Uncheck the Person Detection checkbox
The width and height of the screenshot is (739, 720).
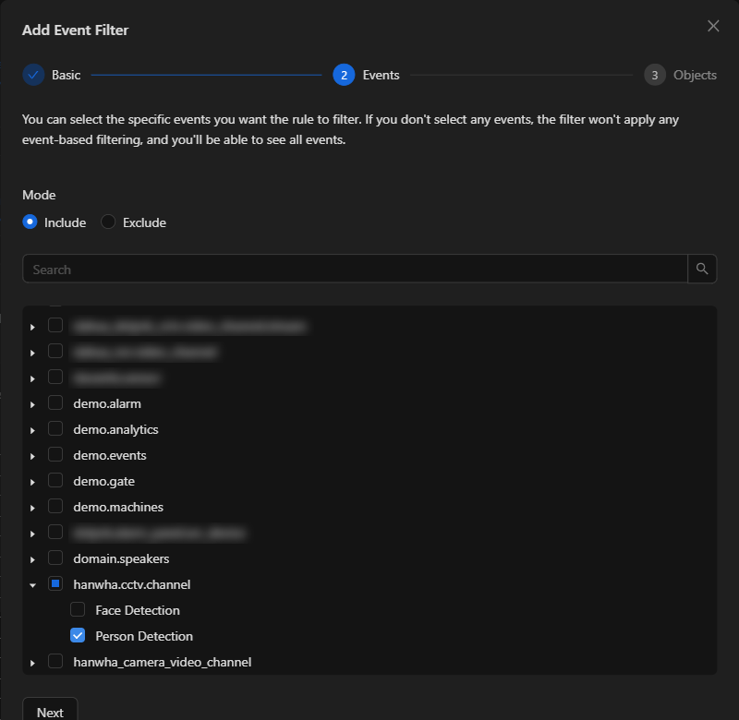(x=78, y=636)
